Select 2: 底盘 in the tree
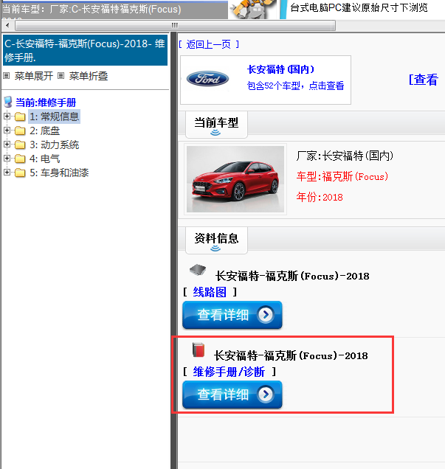The width and height of the screenshot is (445, 469). [45, 131]
